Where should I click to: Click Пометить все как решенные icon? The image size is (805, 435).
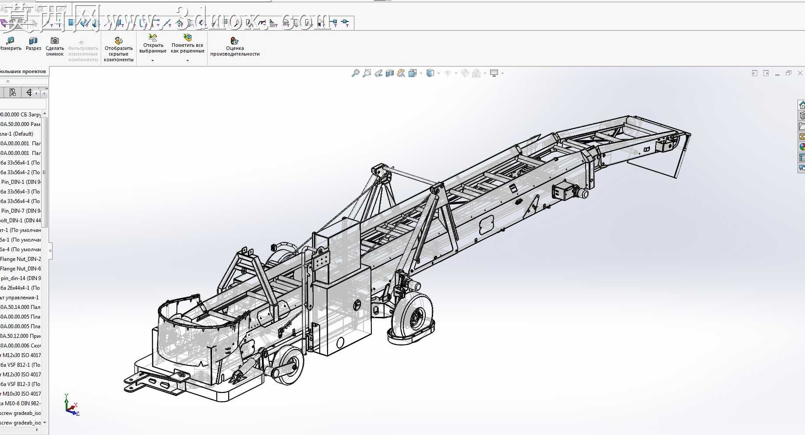187,38
